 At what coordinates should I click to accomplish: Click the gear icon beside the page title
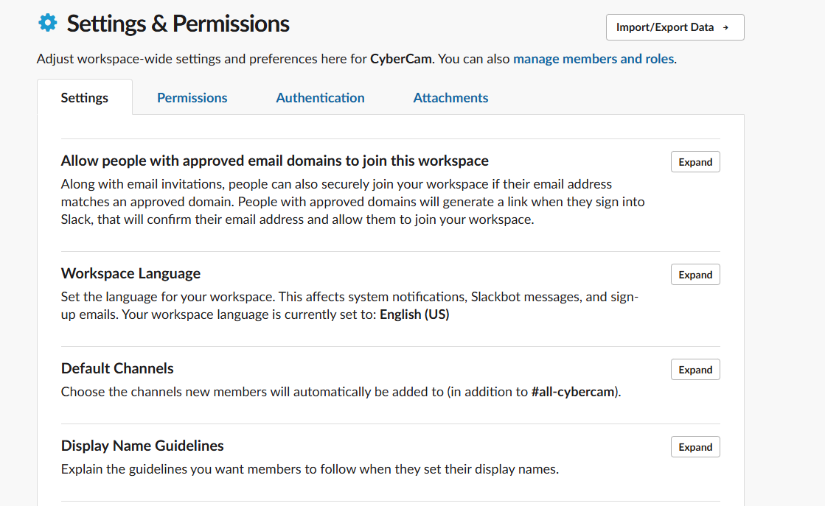tap(47, 24)
